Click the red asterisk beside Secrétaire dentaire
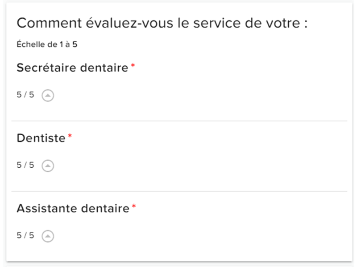The image size is (357, 267). coord(133,66)
